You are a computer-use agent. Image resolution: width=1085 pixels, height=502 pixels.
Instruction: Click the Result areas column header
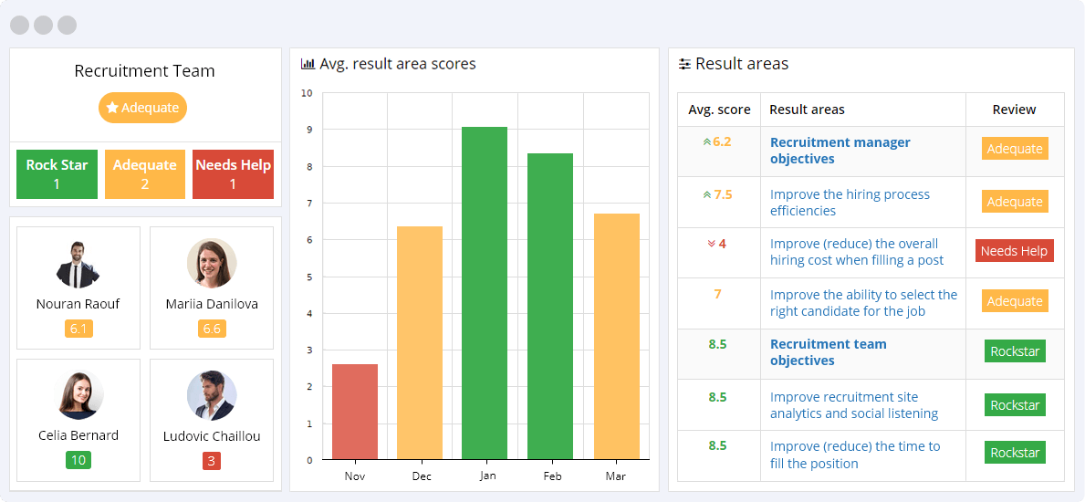807,110
